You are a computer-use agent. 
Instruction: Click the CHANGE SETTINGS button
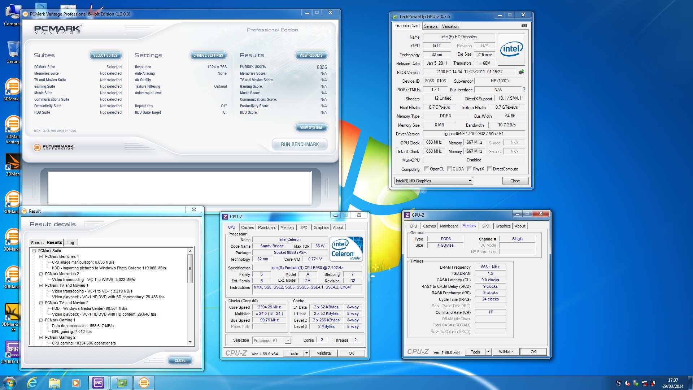[208, 55]
